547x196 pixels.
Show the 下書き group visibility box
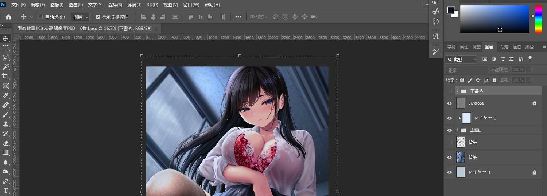coord(449,91)
